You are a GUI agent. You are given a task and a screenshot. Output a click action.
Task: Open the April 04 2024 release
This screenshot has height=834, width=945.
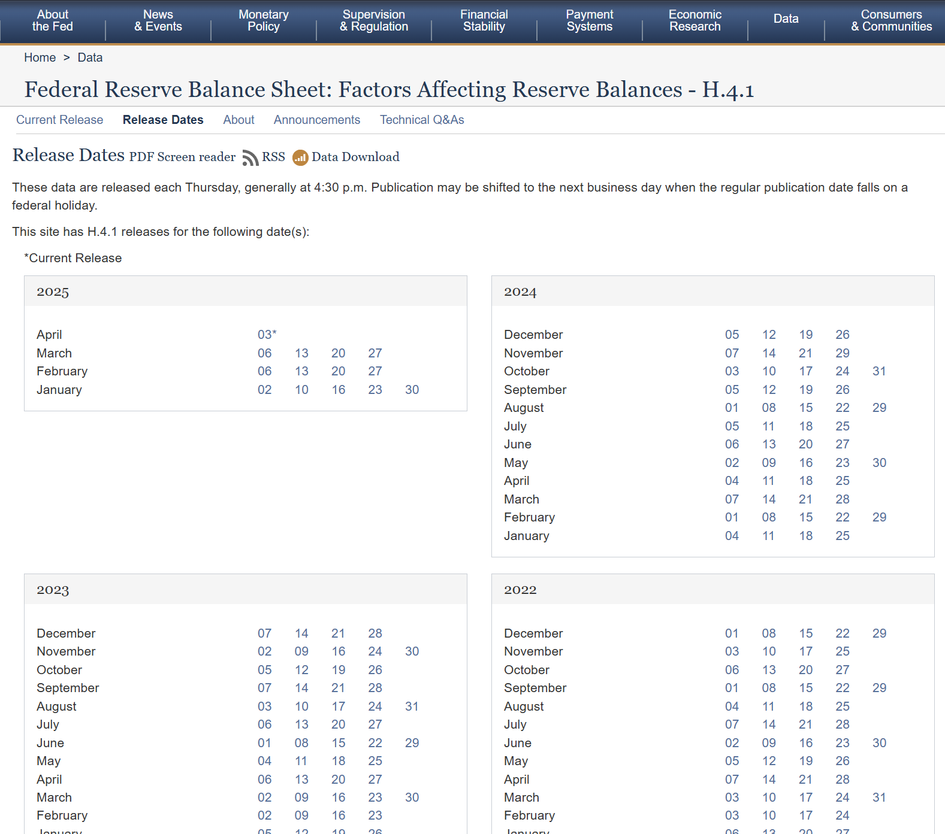pos(732,481)
